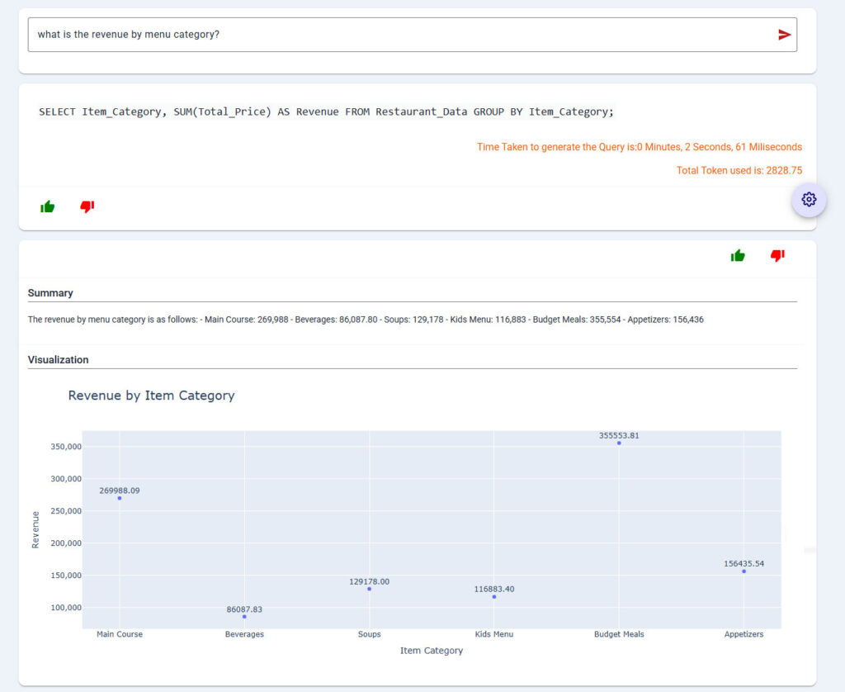The height and width of the screenshot is (692, 845).
Task: Click the generated SQL query text
Action: click(326, 111)
